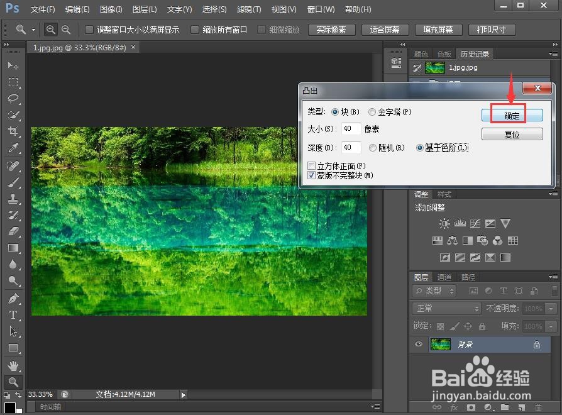Open the Fill value dropdown arrow
Screen dimensions: 562x415
551,326
